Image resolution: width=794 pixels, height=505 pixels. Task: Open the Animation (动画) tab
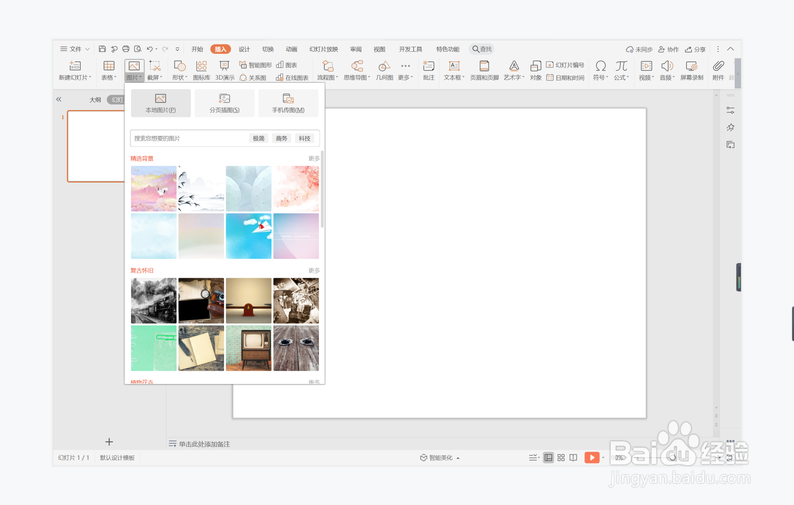291,49
